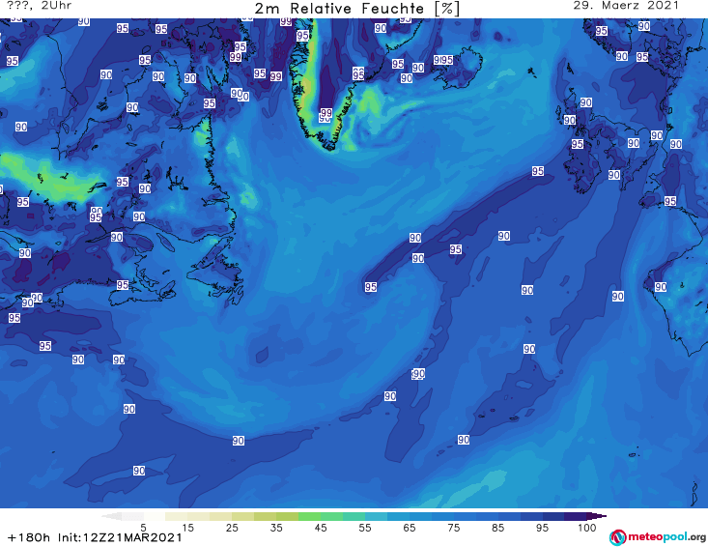Click the "100" tick on color scale
The height and width of the screenshot is (547, 708).
586,528
